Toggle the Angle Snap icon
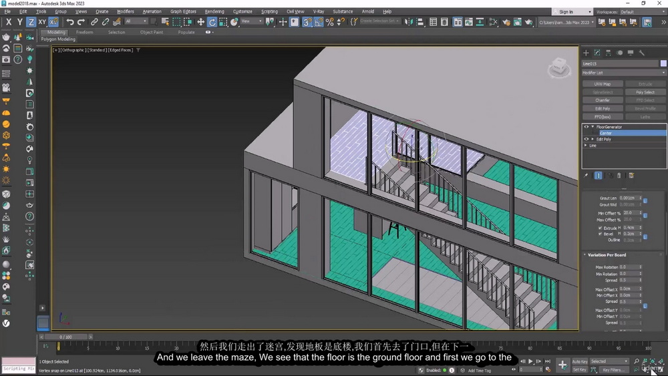Image resolution: width=668 pixels, height=376 pixels. 318,22
